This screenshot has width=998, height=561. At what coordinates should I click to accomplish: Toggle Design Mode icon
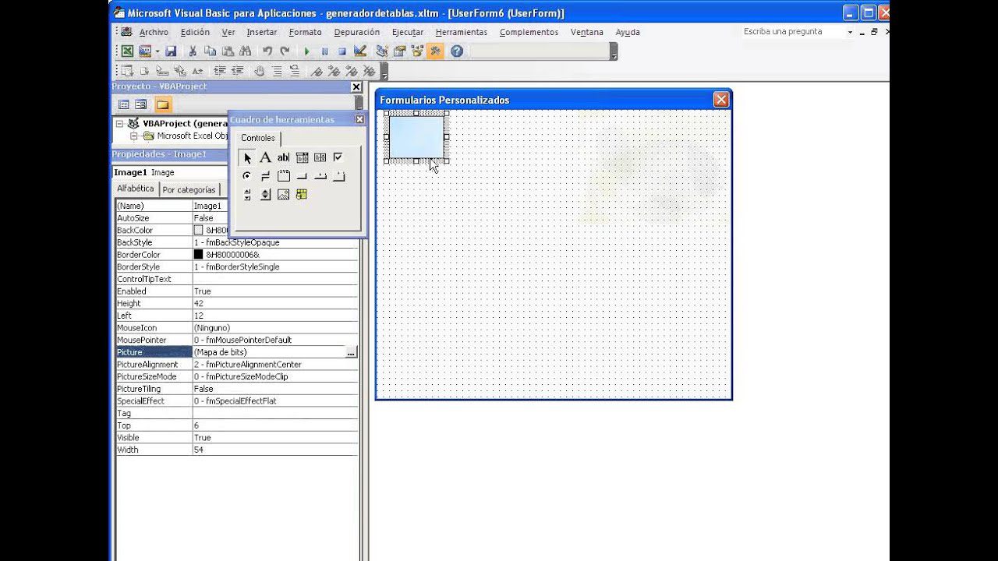tap(359, 51)
